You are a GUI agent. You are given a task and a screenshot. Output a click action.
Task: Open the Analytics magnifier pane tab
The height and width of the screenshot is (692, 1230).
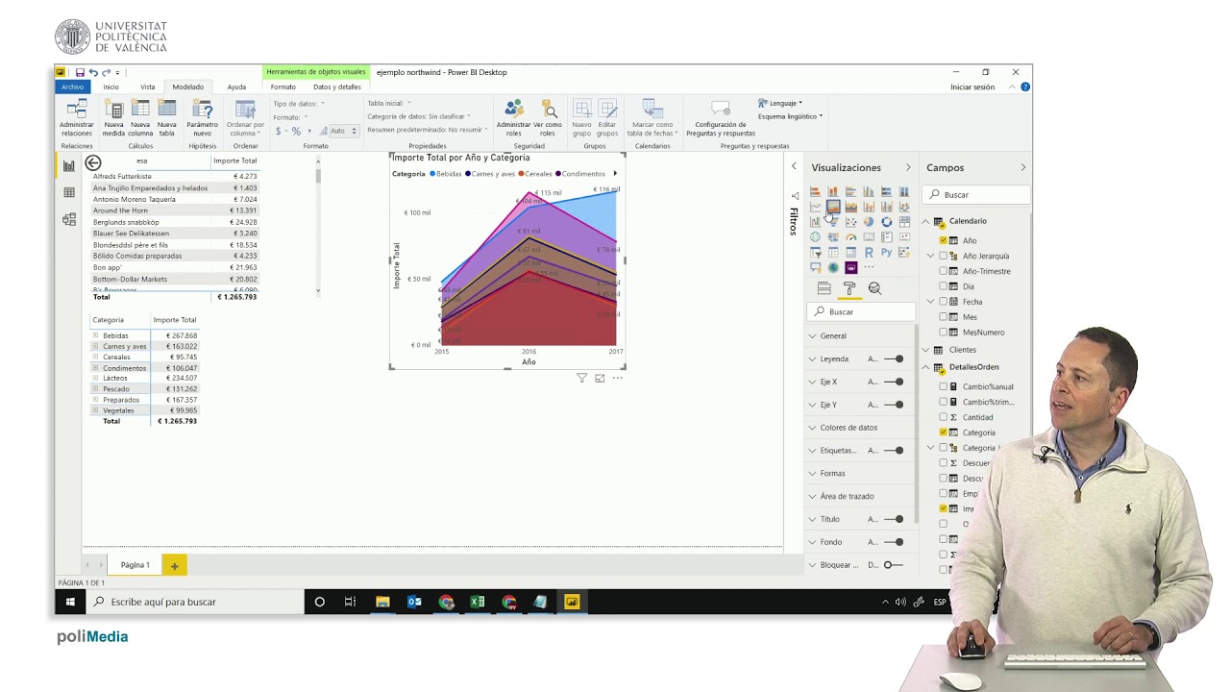pyautogui.click(x=874, y=287)
